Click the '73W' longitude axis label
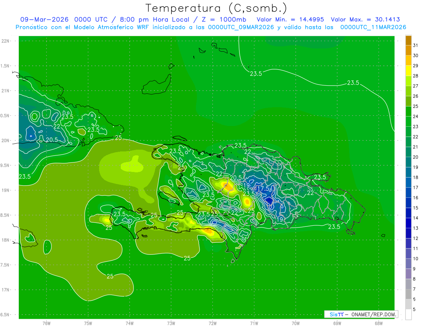Viewport: 425px width, 328px height. click(171, 323)
